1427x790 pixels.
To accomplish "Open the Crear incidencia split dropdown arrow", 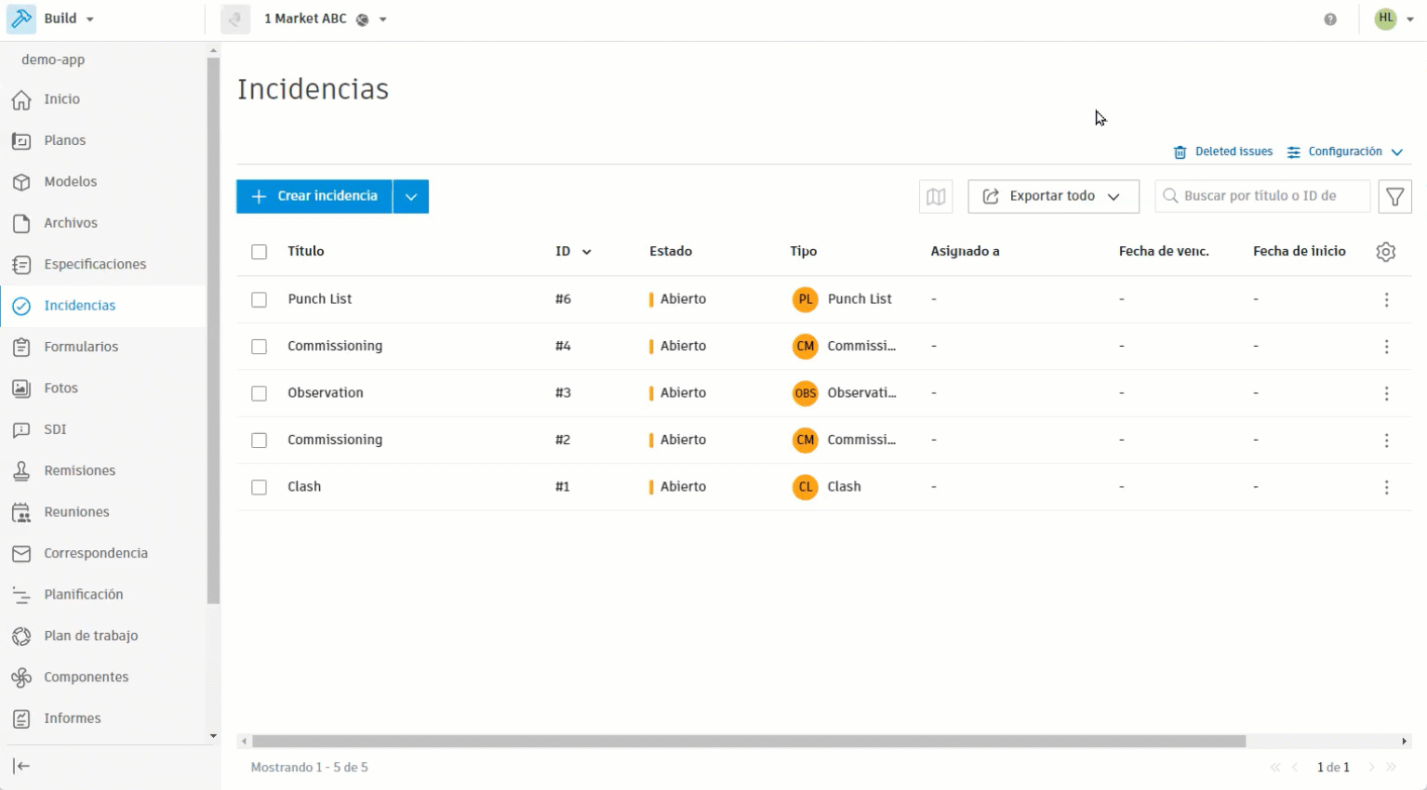I will (410, 196).
